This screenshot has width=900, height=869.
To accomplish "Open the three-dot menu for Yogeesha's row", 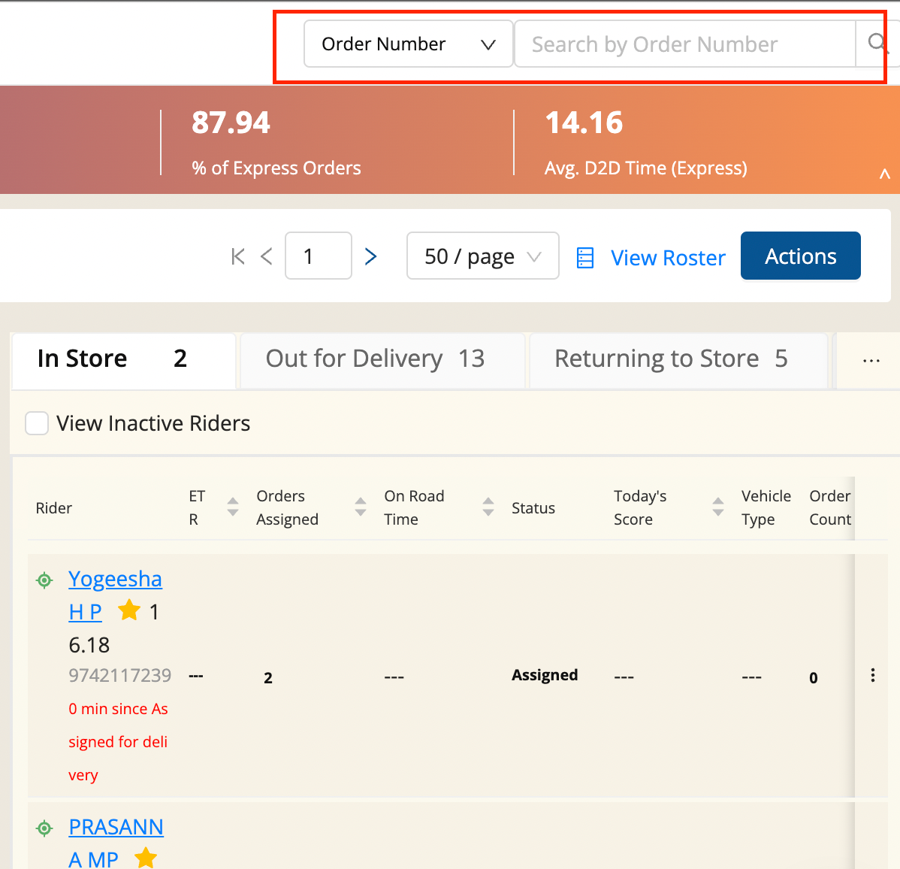I will 872,675.
